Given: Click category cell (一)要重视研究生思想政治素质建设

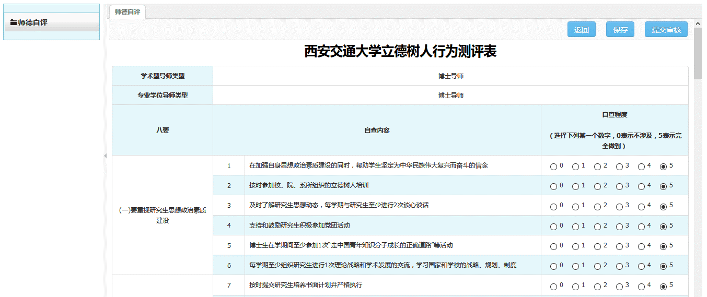Looking at the screenshot, I should (163, 215).
